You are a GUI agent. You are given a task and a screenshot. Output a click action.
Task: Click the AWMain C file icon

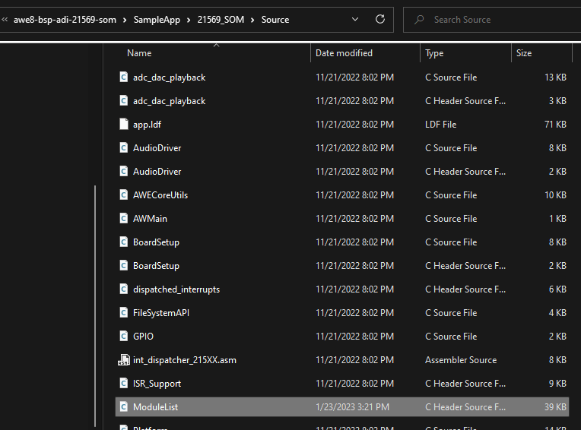(x=124, y=219)
